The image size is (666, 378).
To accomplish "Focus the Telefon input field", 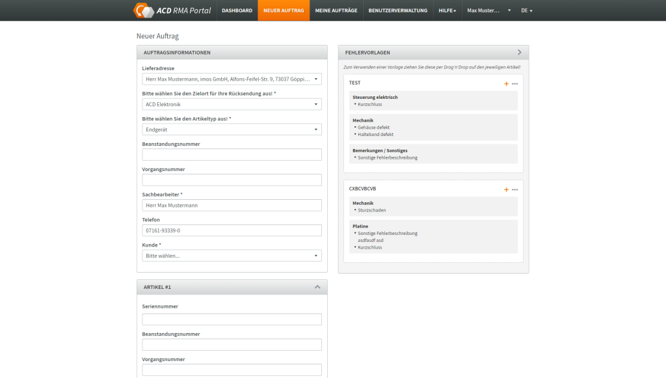I will [x=232, y=230].
